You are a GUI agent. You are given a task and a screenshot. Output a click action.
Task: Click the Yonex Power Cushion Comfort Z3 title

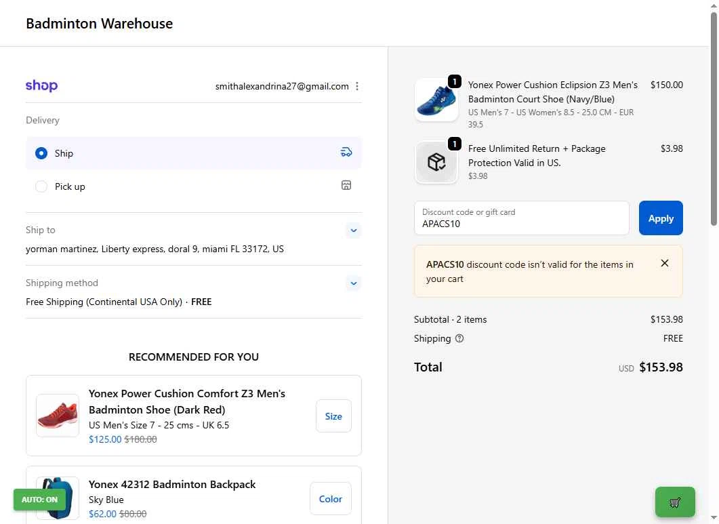(x=186, y=401)
